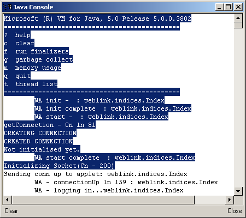Click the 'Sending conn up to applet' line
This screenshot has width=246, height=218.
[96, 174]
